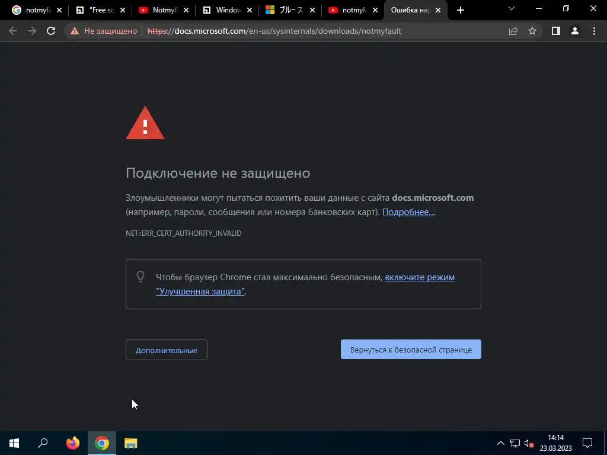Toggle the browser side panel icon
This screenshot has width=607, height=455.
point(556,31)
